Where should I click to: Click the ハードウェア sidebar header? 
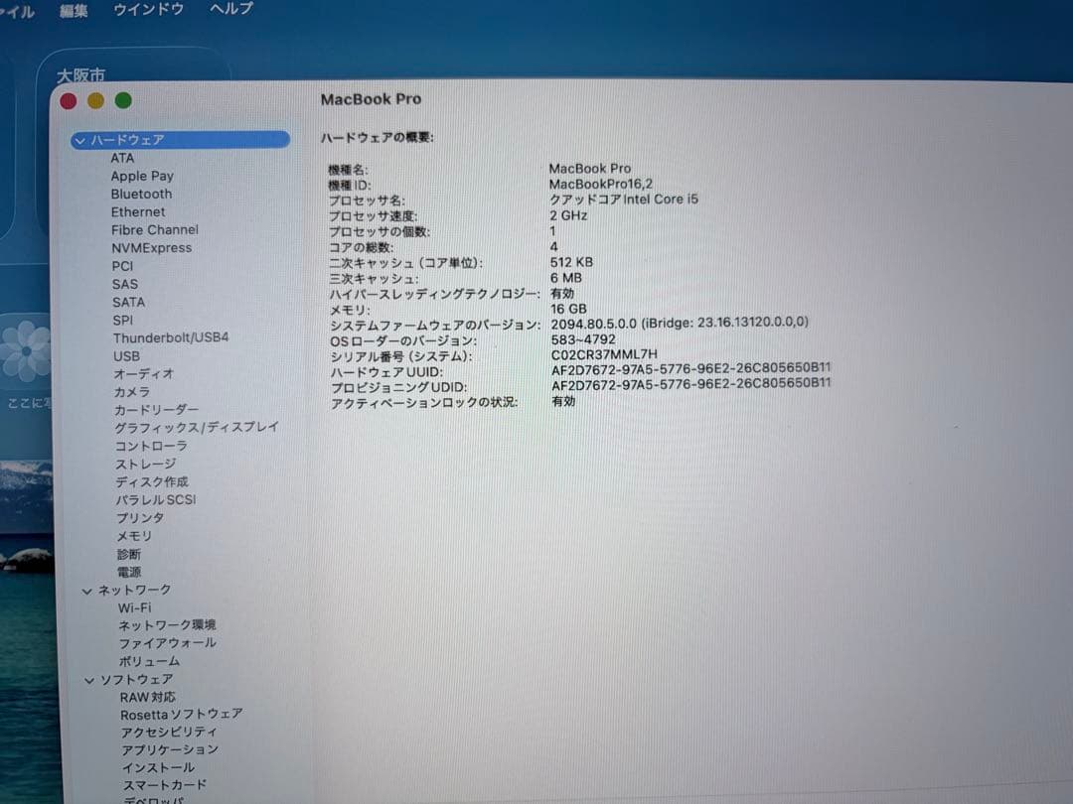pos(181,140)
